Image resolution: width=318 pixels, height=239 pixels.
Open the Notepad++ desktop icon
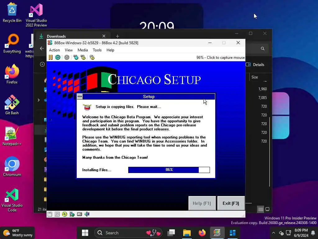coord(12,136)
